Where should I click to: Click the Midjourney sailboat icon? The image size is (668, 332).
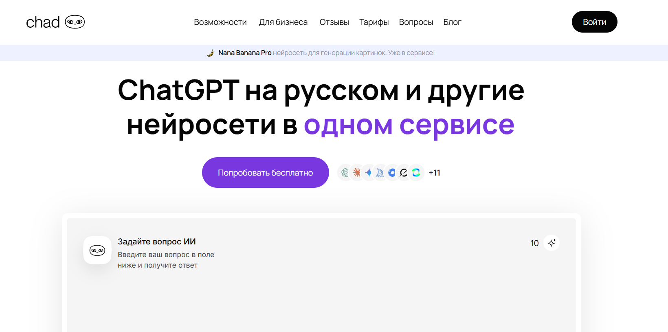[380, 173]
